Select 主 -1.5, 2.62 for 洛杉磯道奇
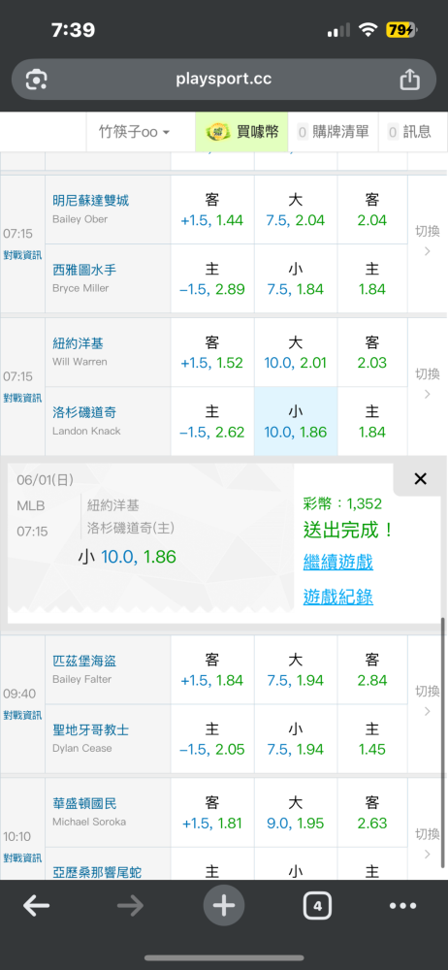 click(x=212, y=422)
